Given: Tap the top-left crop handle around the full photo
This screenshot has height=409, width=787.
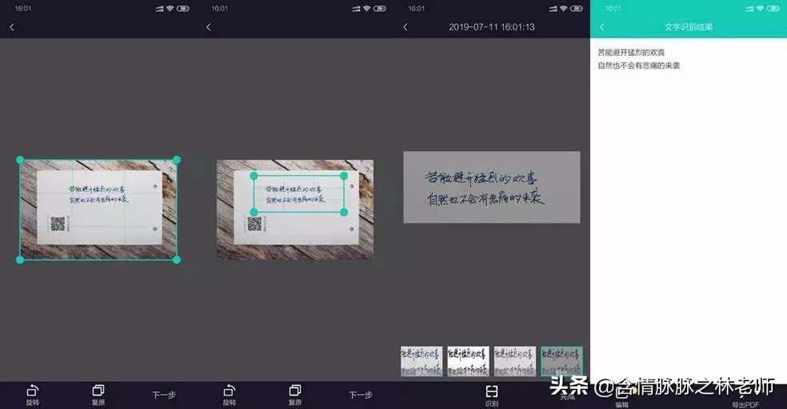Looking at the screenshot, I should [20, 160].
